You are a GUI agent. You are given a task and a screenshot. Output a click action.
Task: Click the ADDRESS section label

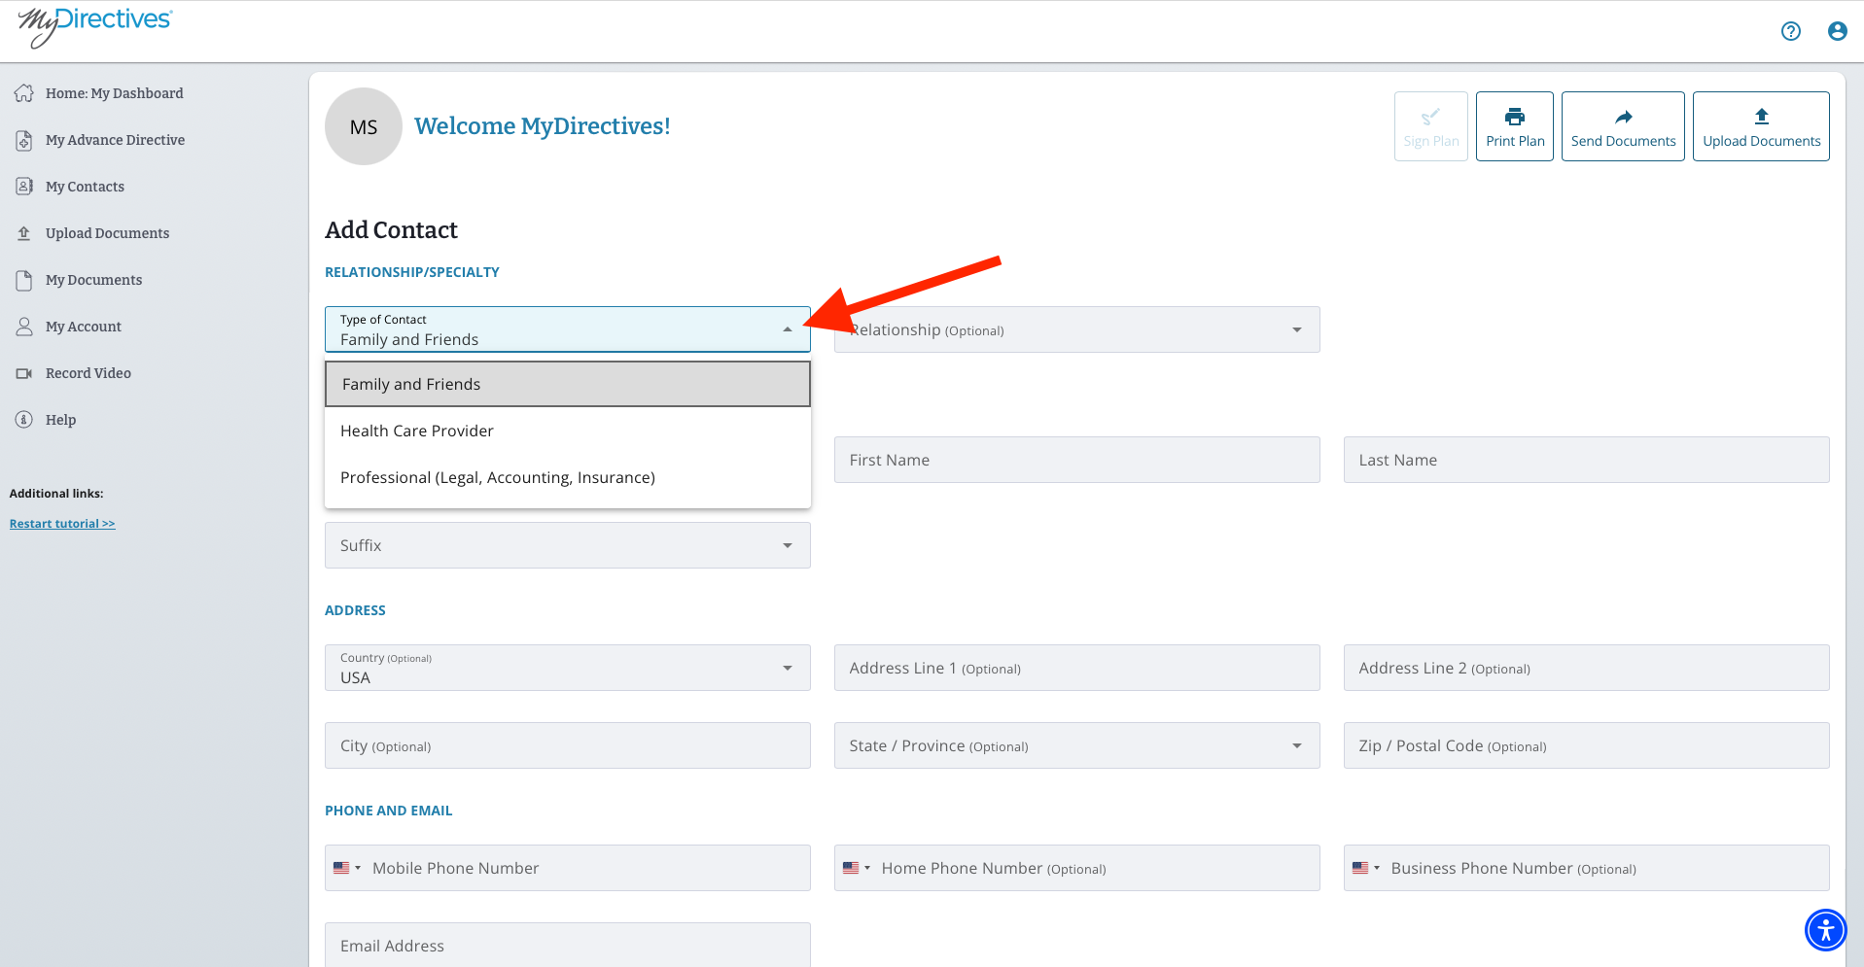(355, 610)
